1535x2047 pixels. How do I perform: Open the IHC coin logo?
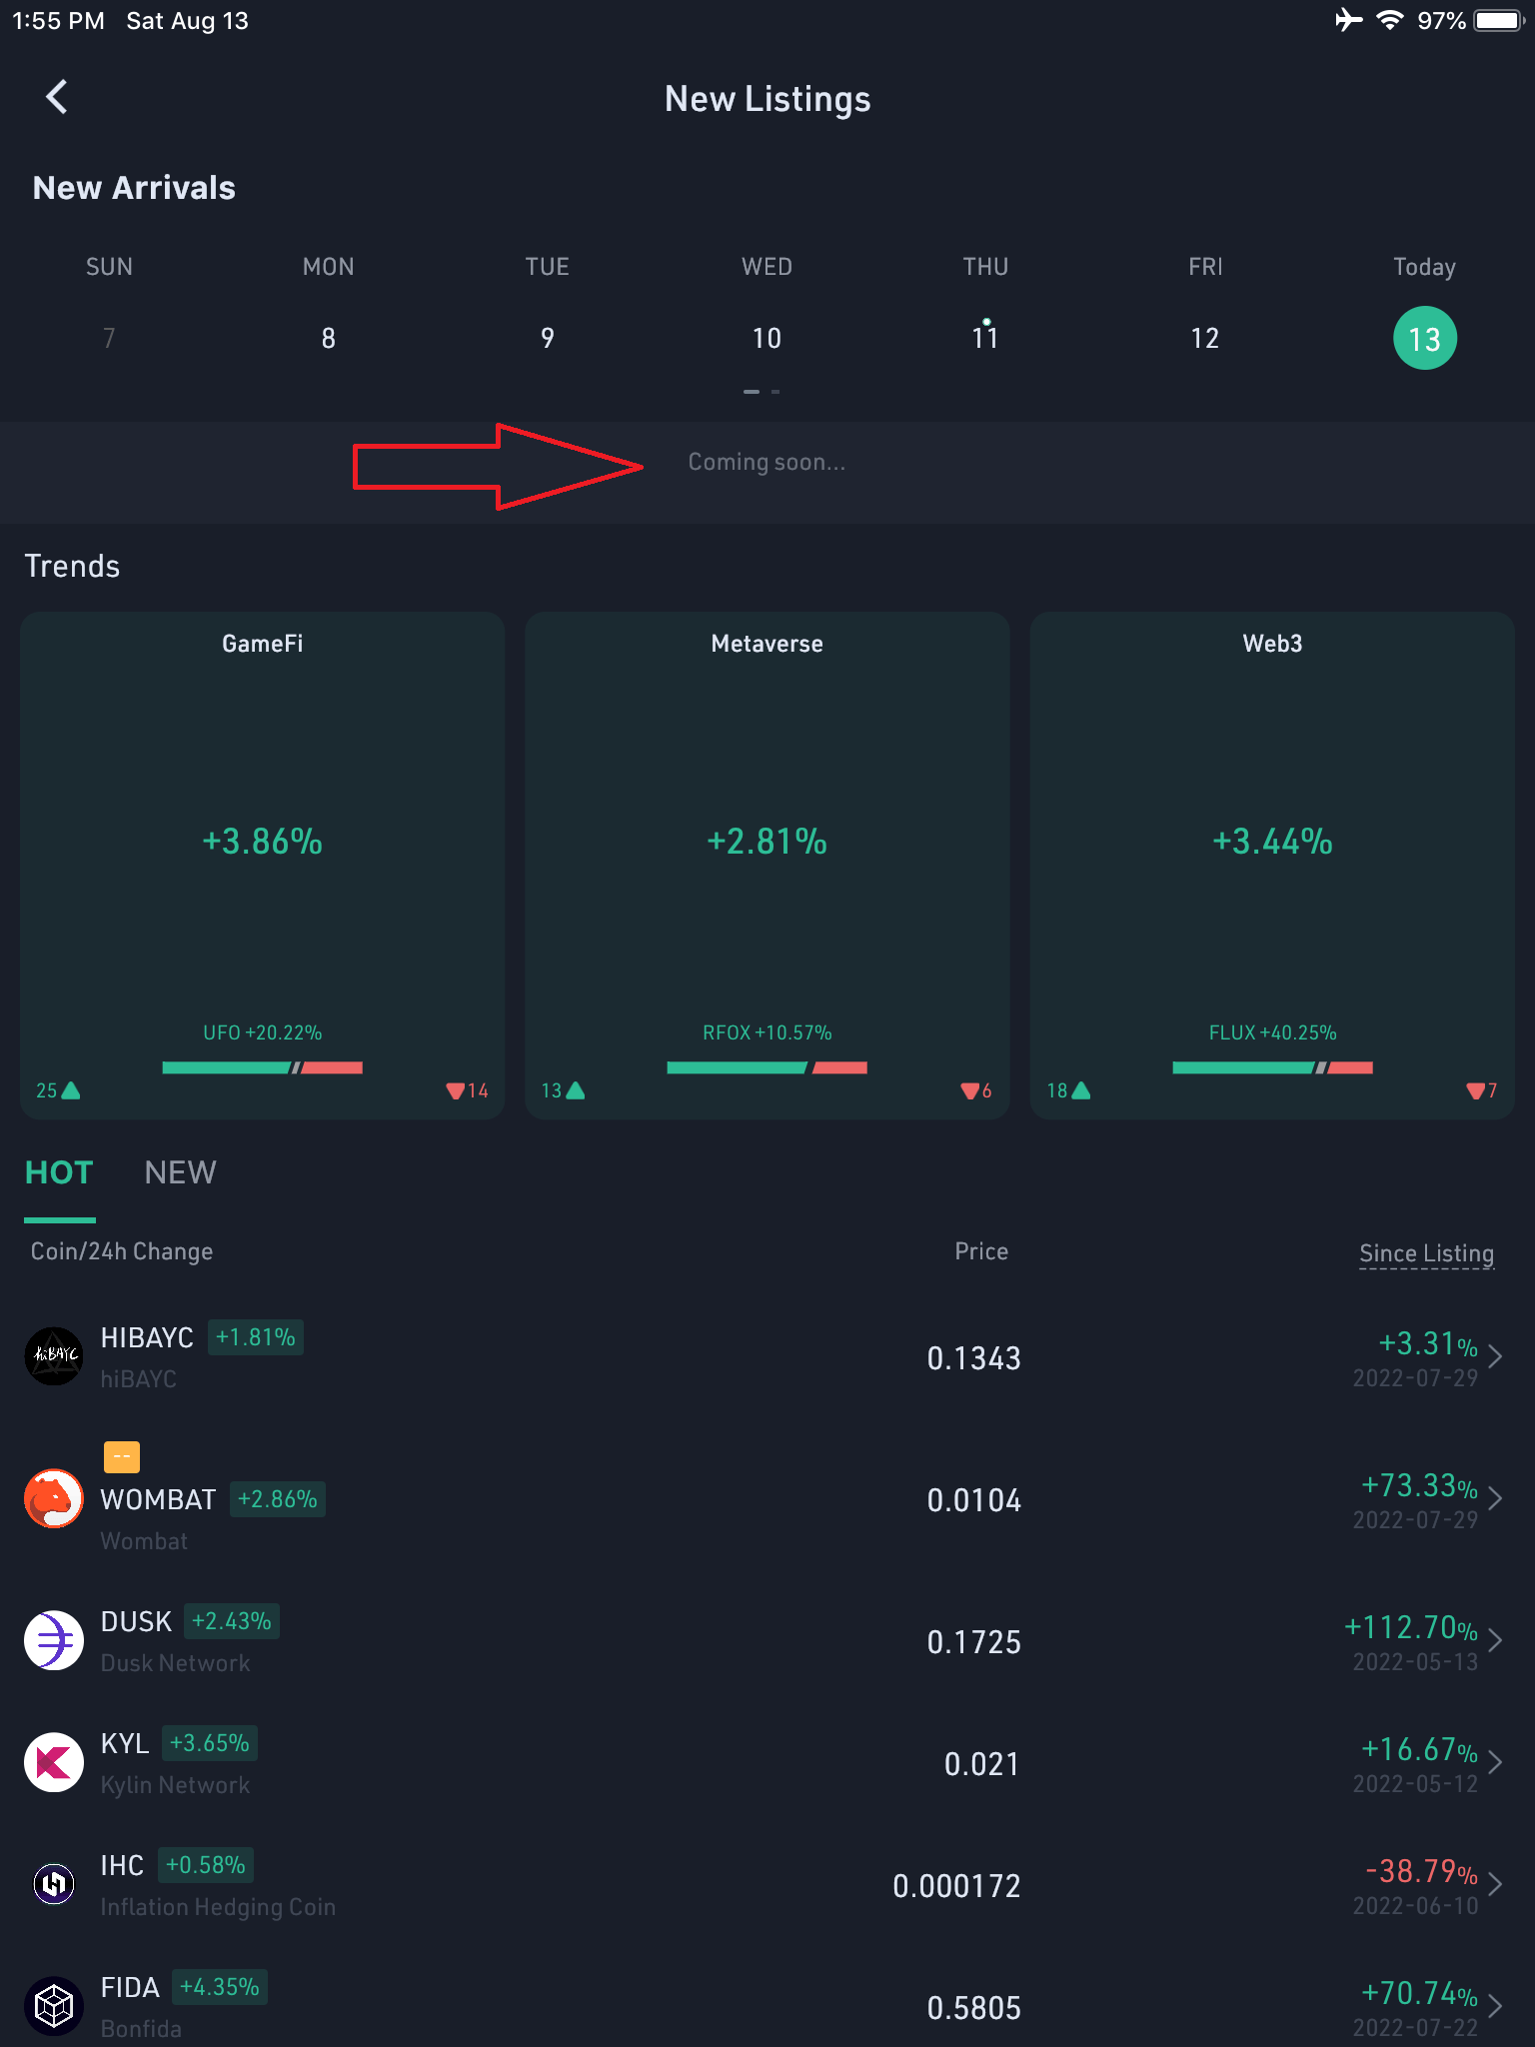coord(54,1884)
